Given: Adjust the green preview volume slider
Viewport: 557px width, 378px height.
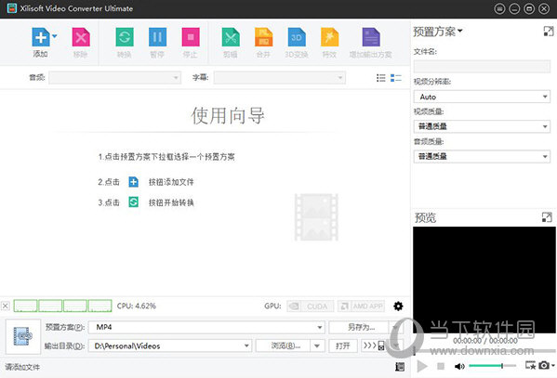Looking at the screenshot, I should 492,366.
